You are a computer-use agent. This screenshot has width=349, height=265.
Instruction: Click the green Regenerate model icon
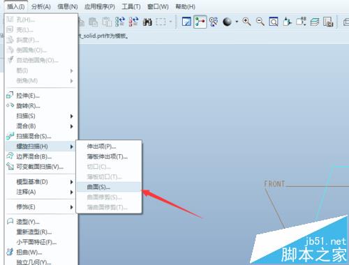click(x=120, y=22)
